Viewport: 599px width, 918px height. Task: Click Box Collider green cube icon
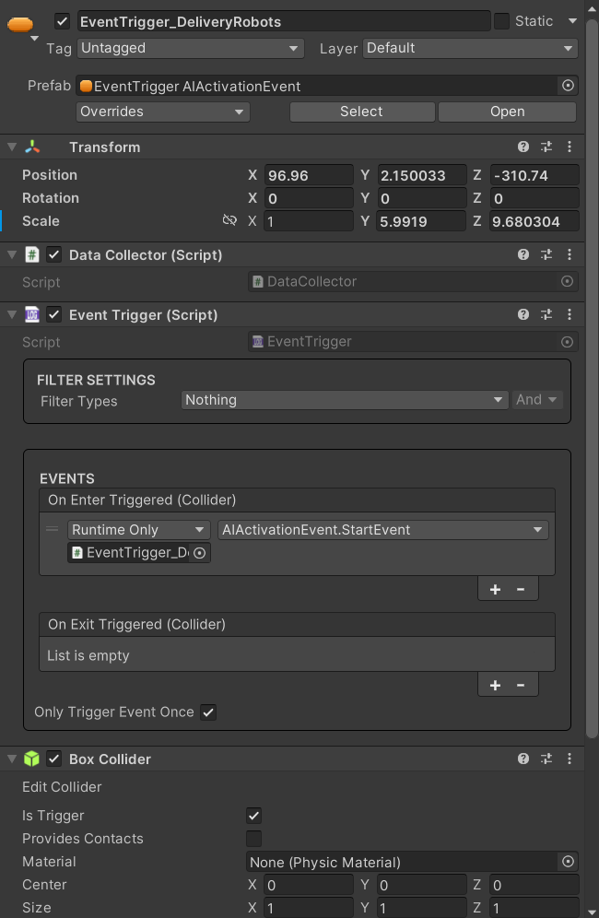[x=31, y=759]
